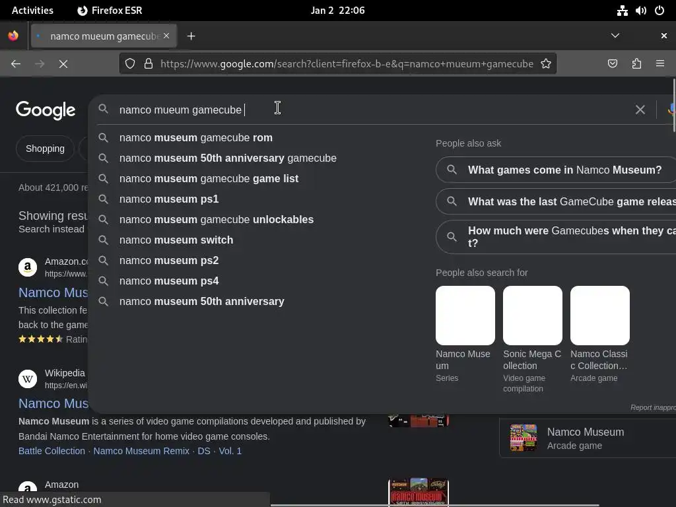Image resolution: width=676 pixels, height=507 pixels.
Task: Open the clock showing Jan 2 22:06
Action: (x=337, y=11)
